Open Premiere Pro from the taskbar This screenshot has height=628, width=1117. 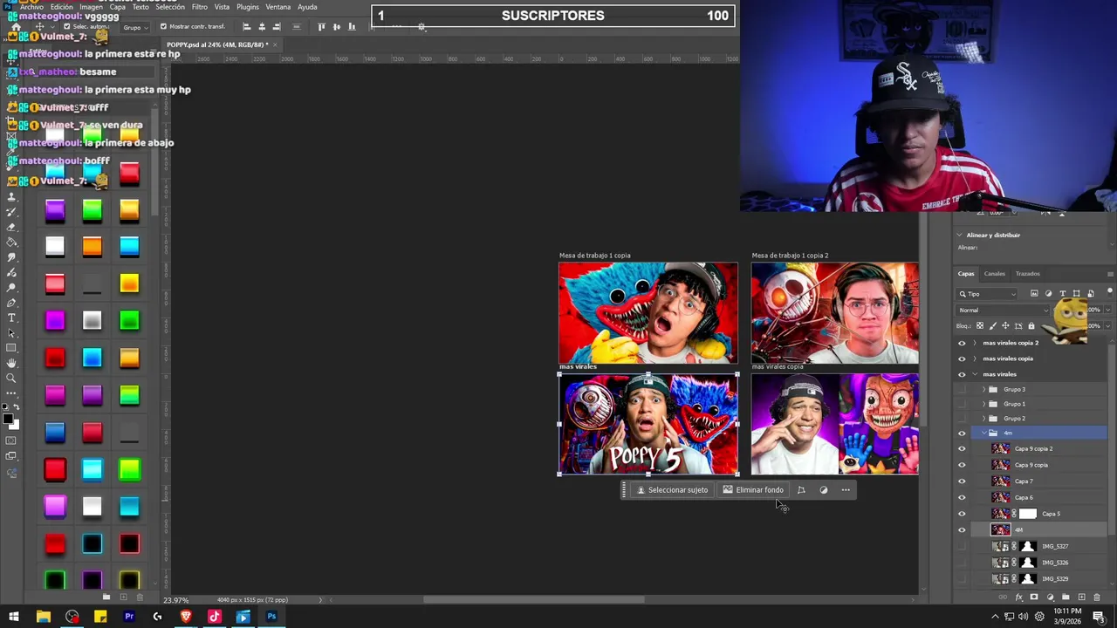(128, 617)
